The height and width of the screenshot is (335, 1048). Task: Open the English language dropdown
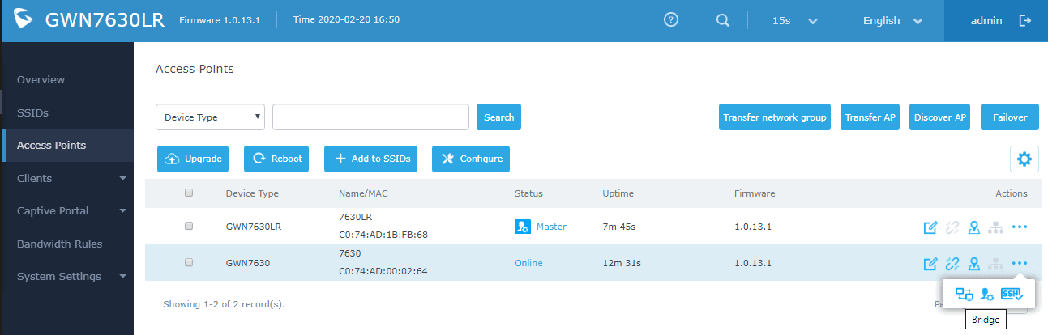tap(893, 21)
